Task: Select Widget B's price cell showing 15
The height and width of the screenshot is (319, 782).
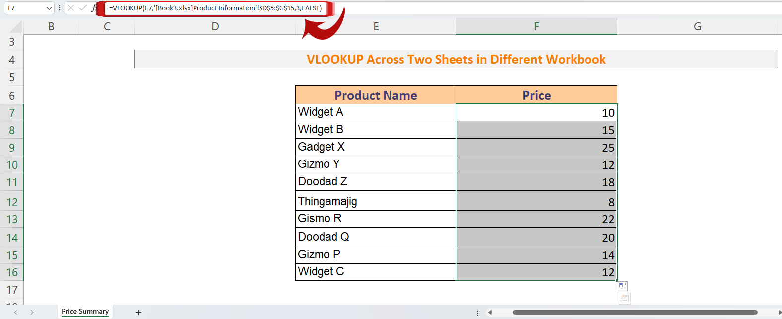Action: click(x=536, y=130)
